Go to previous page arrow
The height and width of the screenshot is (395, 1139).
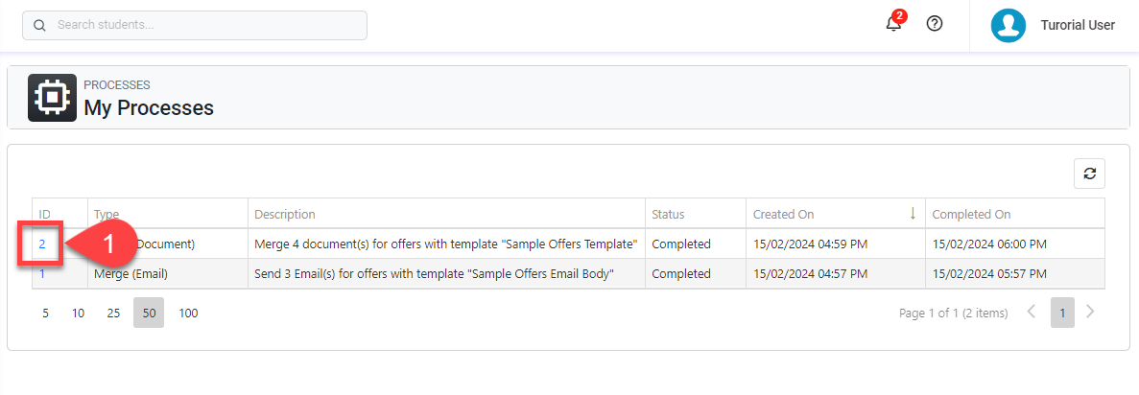tap(1032, 313)
